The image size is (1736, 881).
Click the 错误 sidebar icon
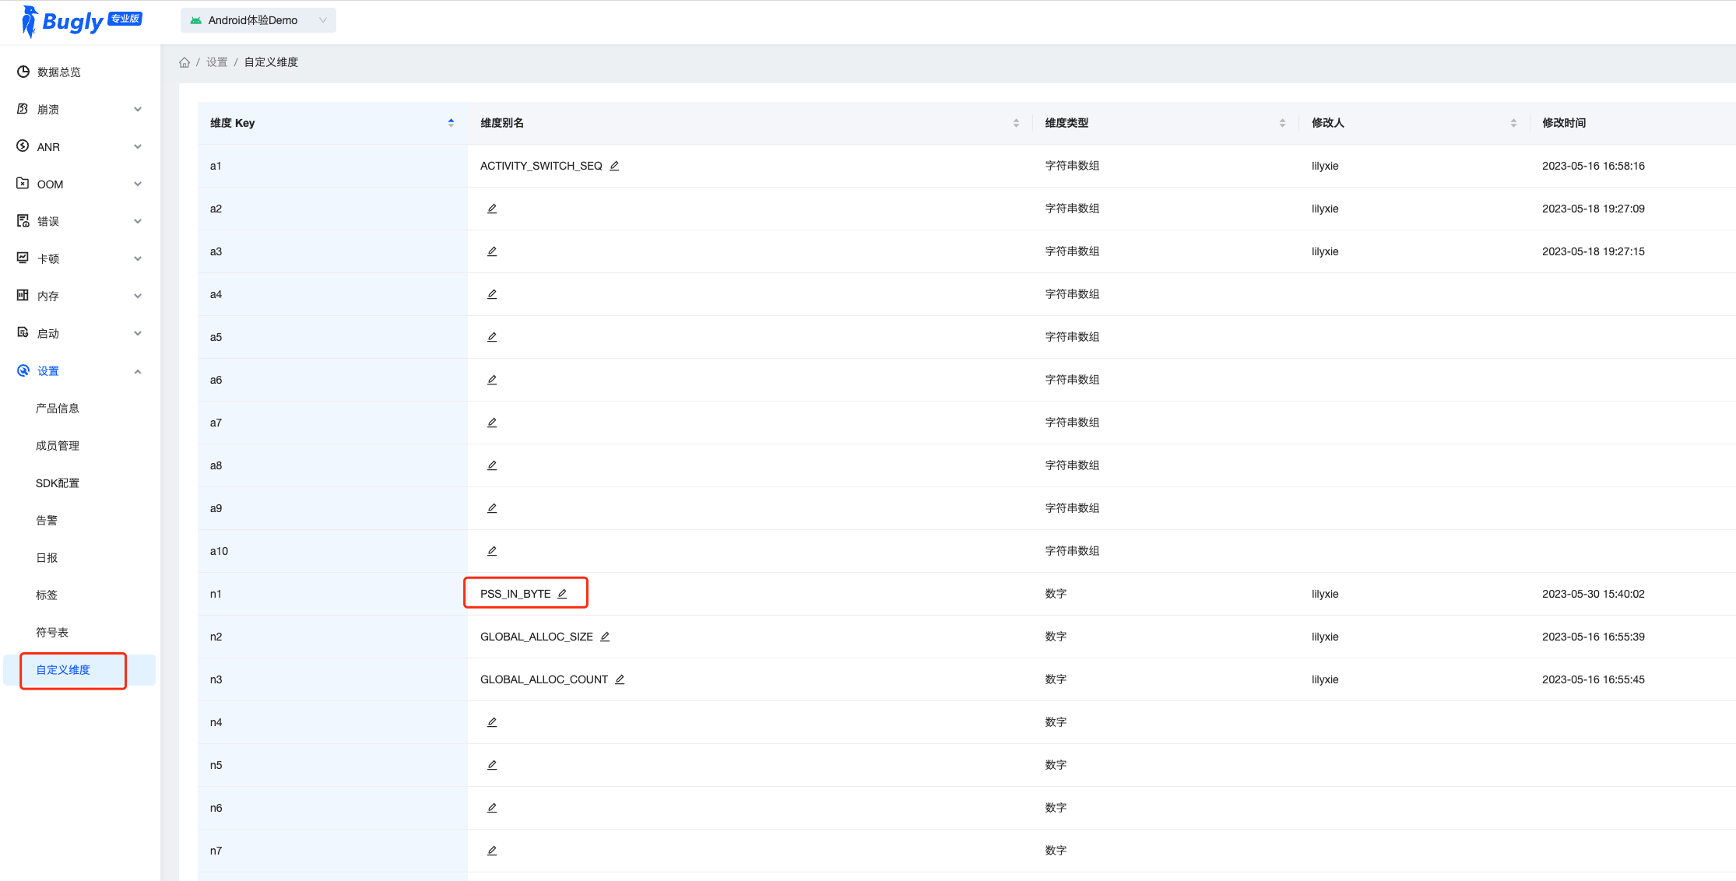pos(23,221)
